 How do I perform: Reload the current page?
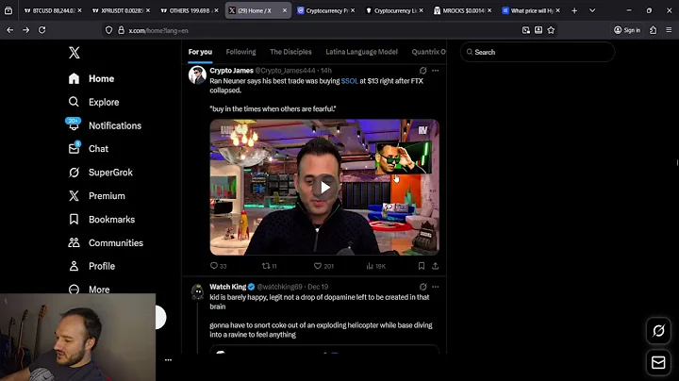click(x=42, y=30)
